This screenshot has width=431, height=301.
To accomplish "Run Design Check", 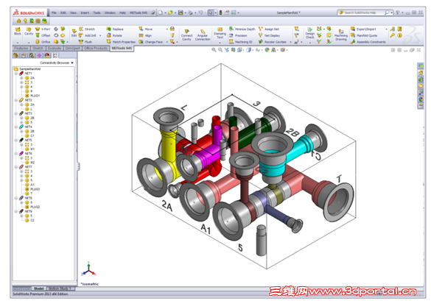I will [x=309, y=33].
